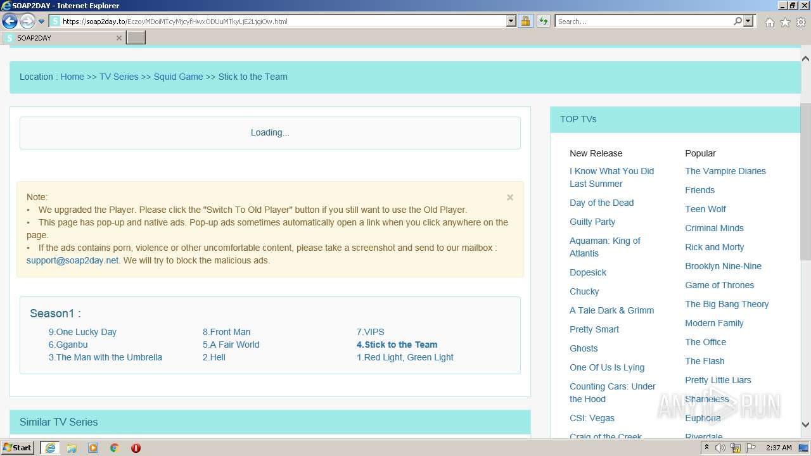Open episode 8 Front Man
811x456 pixels.
226,332
